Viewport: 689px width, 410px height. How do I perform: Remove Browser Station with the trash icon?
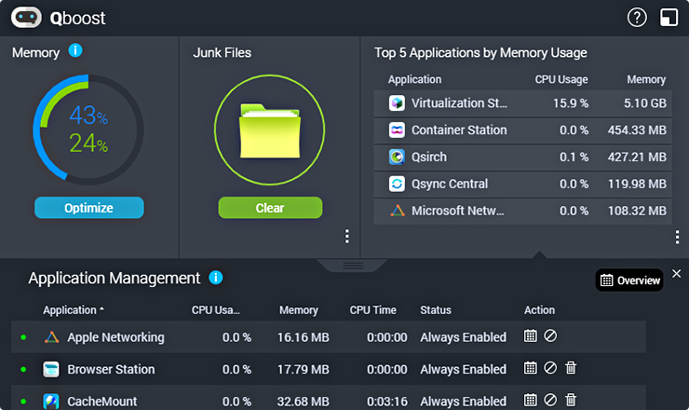pos(571,368)
